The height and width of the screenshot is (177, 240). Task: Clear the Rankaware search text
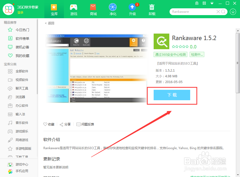point(218,12)
